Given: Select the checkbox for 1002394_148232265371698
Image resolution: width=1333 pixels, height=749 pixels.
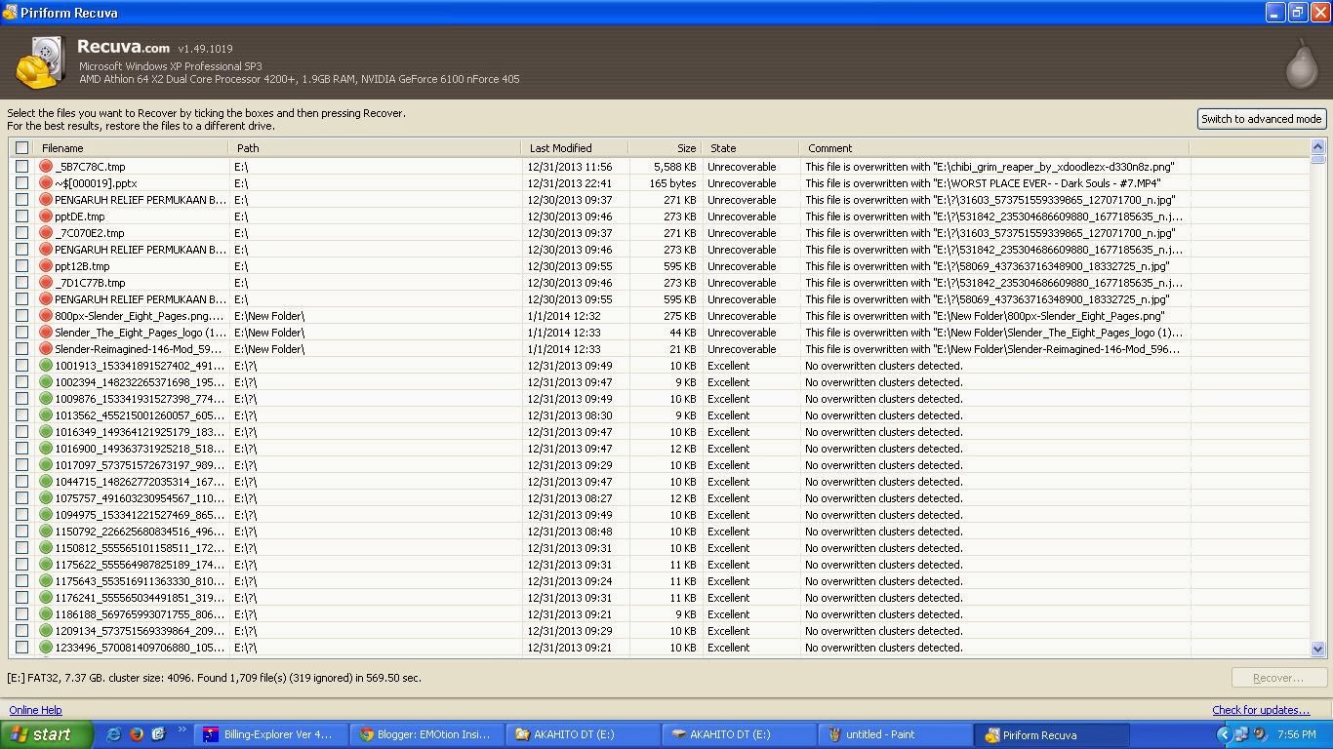Looking at the screenshot, I should [x=21, y=382].
